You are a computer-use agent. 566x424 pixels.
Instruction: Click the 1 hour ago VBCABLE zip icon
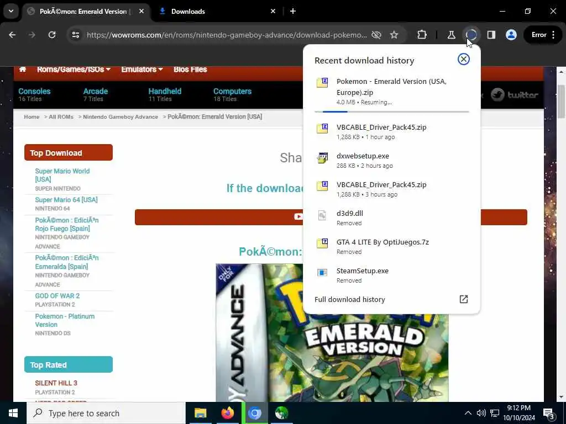point(322,128)
